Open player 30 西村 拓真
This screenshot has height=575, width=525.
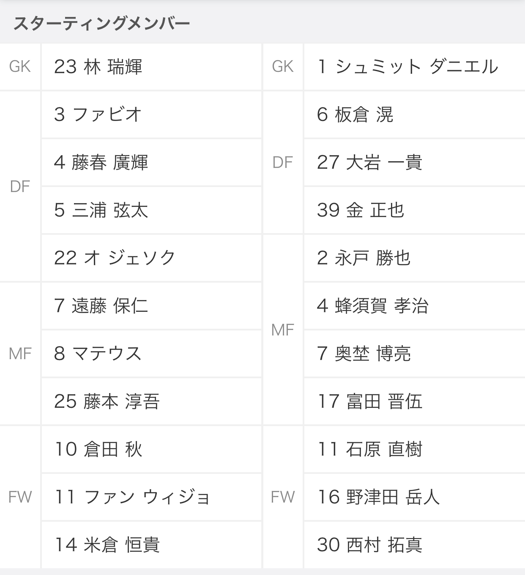(370, 545)
